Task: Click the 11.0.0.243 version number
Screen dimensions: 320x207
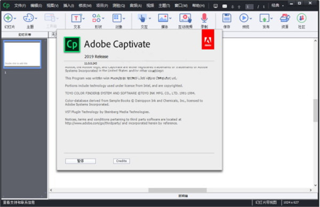Action: (91, 63)
